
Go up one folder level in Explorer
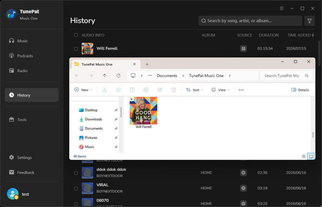pyautogui.click(x=105, y=76)
